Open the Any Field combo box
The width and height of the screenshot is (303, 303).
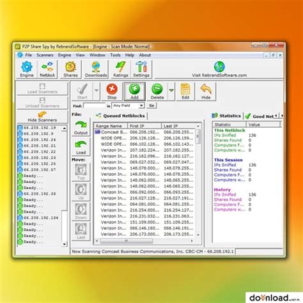(128, 105)
